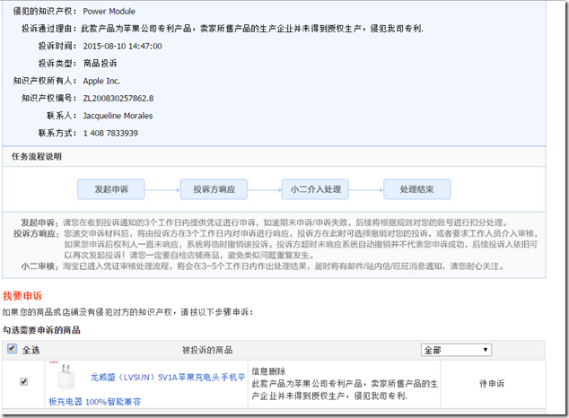This screenshot has width=569, height=418.
Task: Click the contact name Jacqueline Morales
Action: point(118,116)
